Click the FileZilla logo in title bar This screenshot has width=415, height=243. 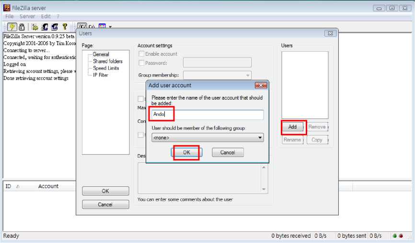[x=7, y=8]
